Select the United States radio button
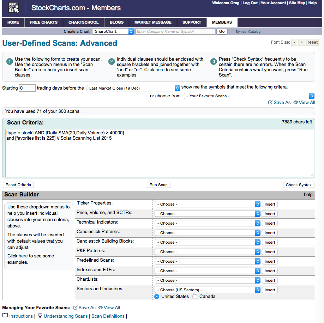Image resolution: width=324 pixels, height=323 pixels. [157, 297]
